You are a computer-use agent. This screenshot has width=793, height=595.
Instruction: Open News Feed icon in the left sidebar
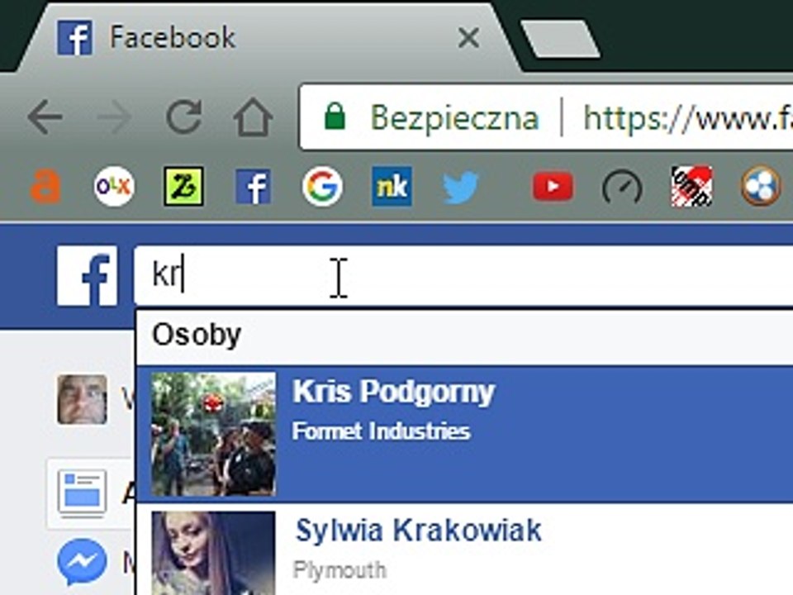click(x=82, y=493)
